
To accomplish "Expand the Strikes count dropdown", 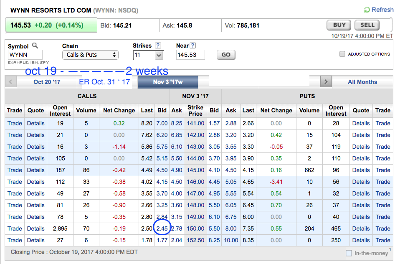I will 148,55.
